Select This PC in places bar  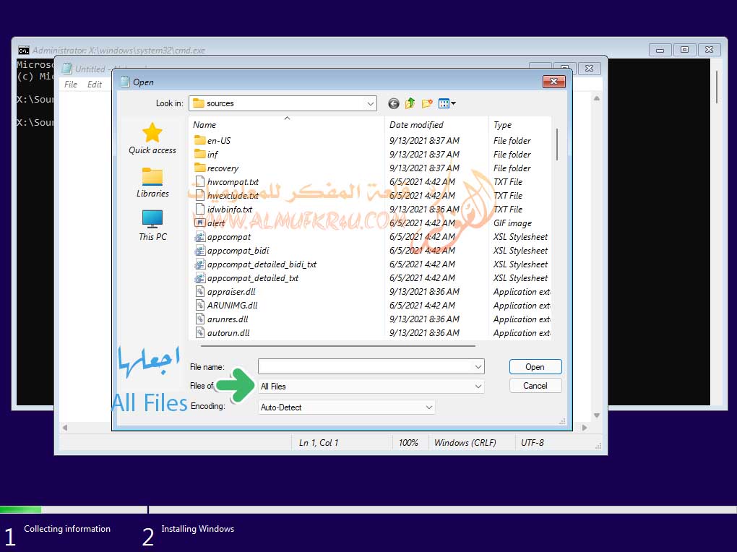tap(152, 225)
